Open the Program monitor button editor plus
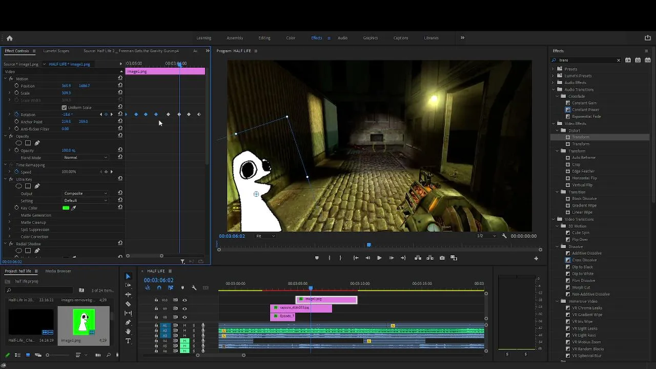The height and width of the screenshot is (369, 656). coord(536,258)
